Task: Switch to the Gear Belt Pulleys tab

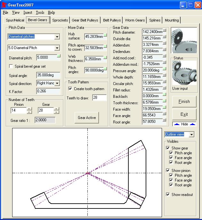Action: tap(85, 20)
